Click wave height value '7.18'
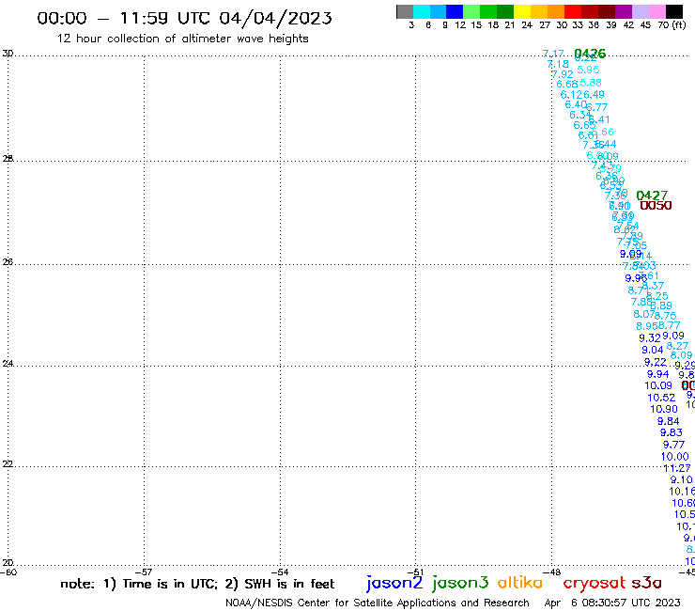 (558, 64)
